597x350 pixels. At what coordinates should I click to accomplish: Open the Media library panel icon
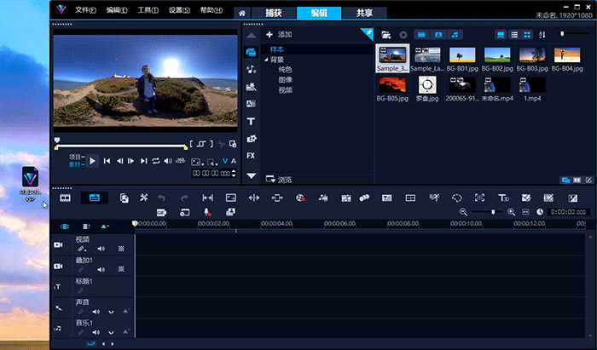(251, 52)
